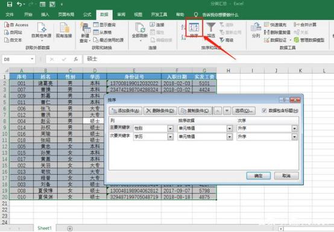This screenshot has height=232, width=334.
Task: Click the Tell Me search box
Action: pos(220,14)
